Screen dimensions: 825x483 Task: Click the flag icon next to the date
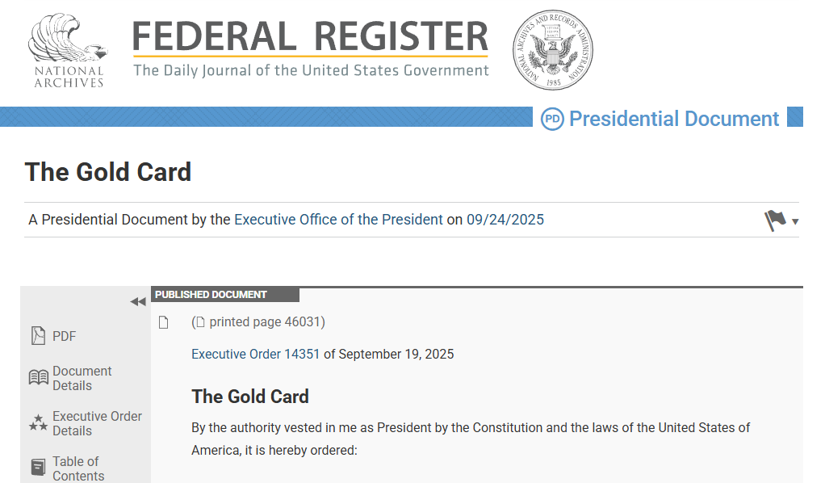click(775, 220)
